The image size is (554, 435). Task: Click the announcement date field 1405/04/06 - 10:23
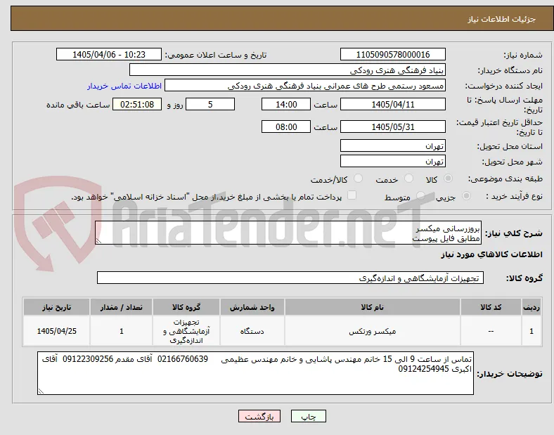109,54
